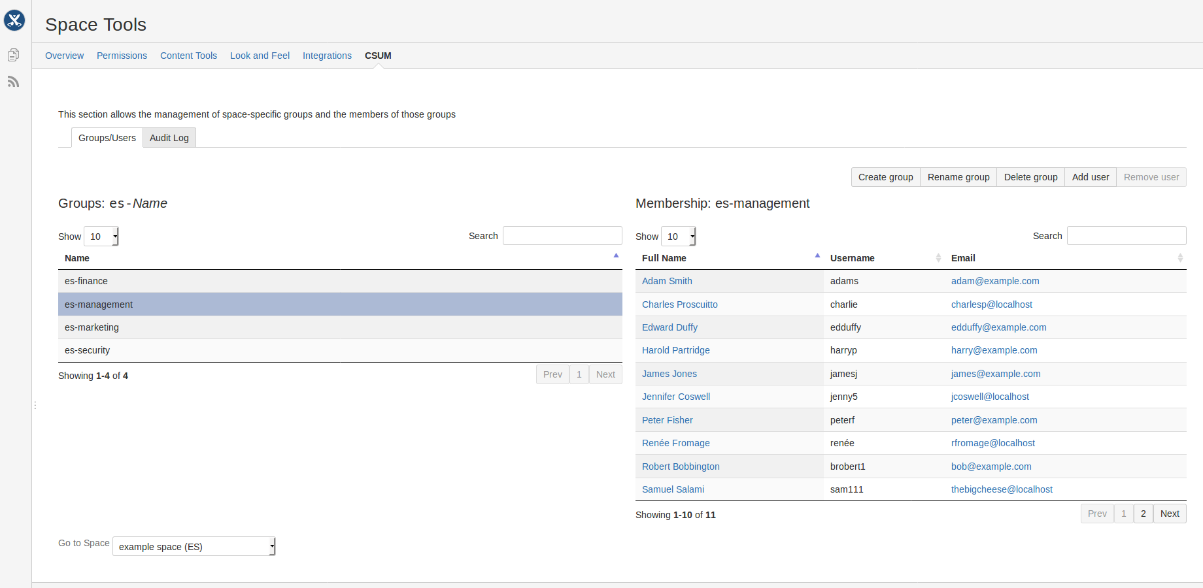Focus the Membership Search field

click(x=1127, y=236)
